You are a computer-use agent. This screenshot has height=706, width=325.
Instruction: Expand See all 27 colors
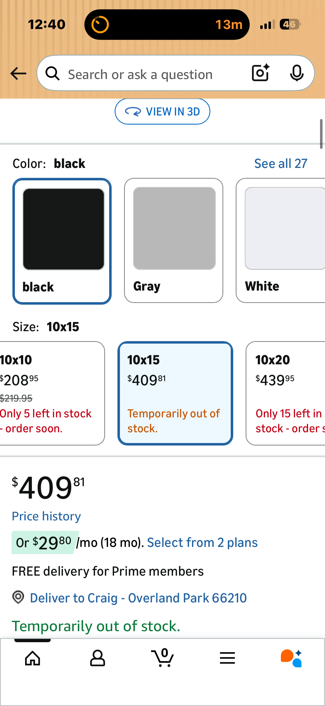281,164
